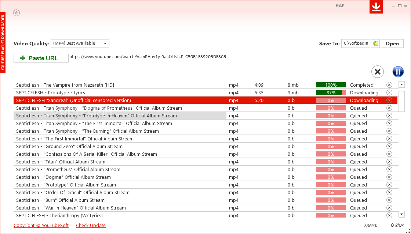Click the list scrollbar up arrow
Image resolution: width=411 pixels, height=234 pixels.
click(x=401, y=84)
